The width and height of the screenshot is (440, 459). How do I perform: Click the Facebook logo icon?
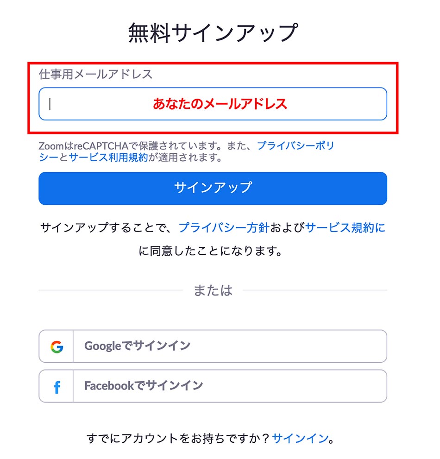point(57,387)
